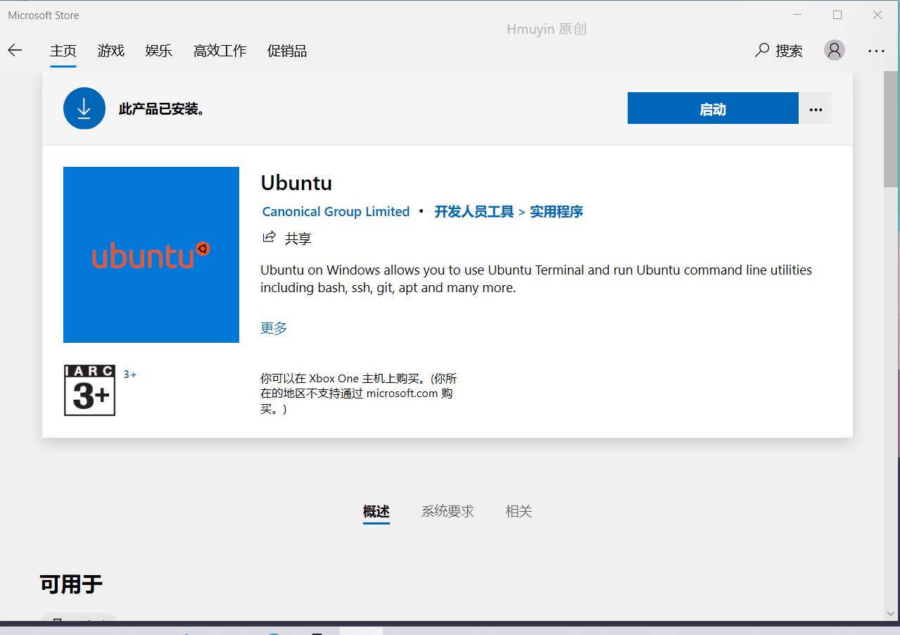Click the blue Ubuntu app thumbnail
900x635 pixels.
pyautogui.click(x=151, y=255)
